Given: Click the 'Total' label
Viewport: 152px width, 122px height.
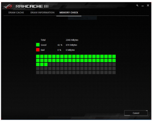Looking at the screenshot, I should click(43, 40).
